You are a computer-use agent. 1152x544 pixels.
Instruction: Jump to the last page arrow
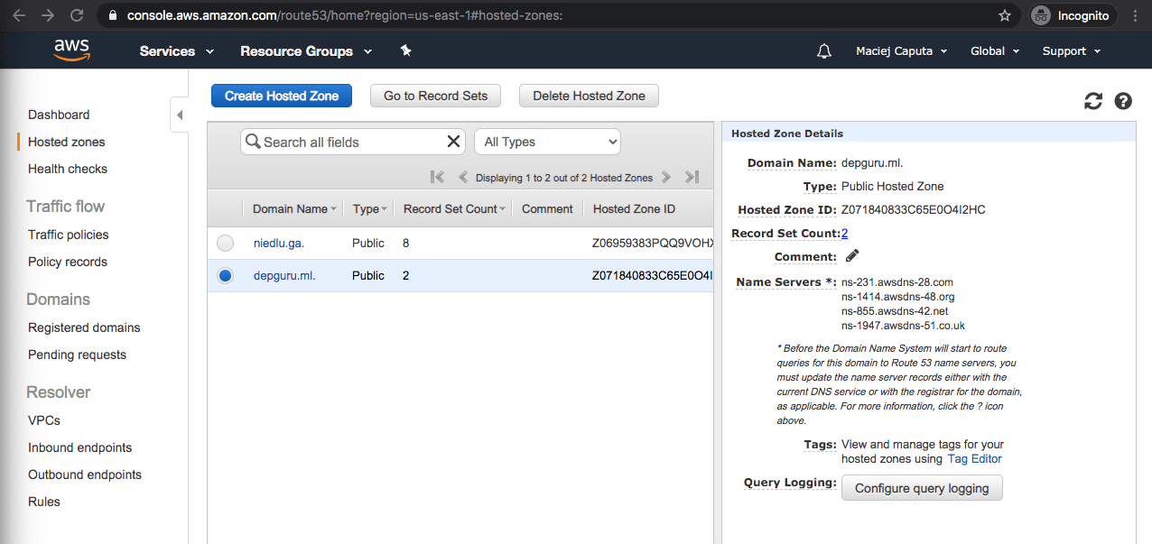coord(692,178)
